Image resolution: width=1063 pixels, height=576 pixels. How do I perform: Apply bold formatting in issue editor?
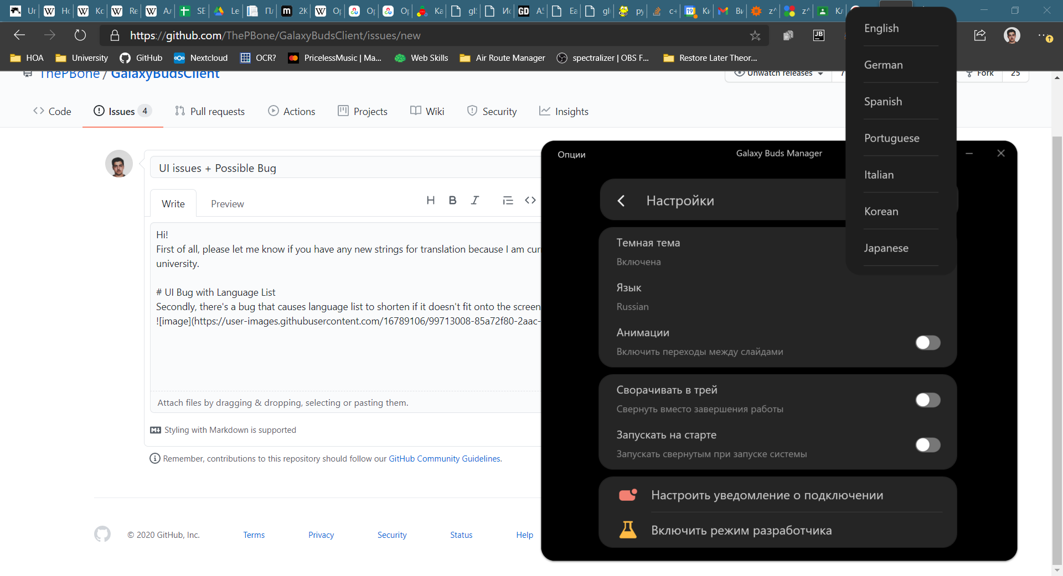click(452, 200)
